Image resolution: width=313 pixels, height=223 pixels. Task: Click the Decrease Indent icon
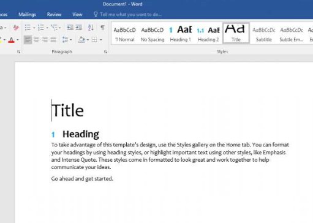click(x=70, y=28)
